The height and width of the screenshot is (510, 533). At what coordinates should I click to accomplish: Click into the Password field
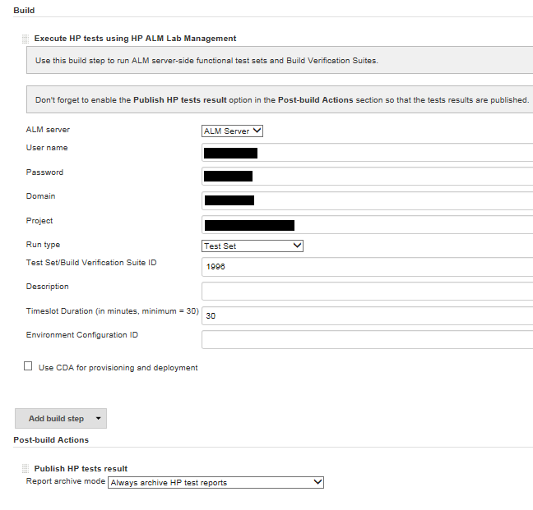367,176
